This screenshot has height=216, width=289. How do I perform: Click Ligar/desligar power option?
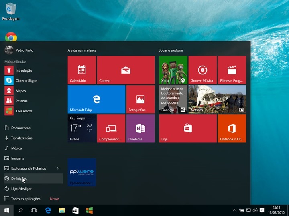(33, 189)
